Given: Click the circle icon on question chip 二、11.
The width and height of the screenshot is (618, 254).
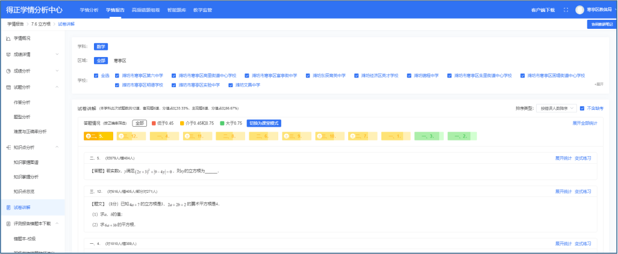Looking at the screenshot, I should [187, 136].
